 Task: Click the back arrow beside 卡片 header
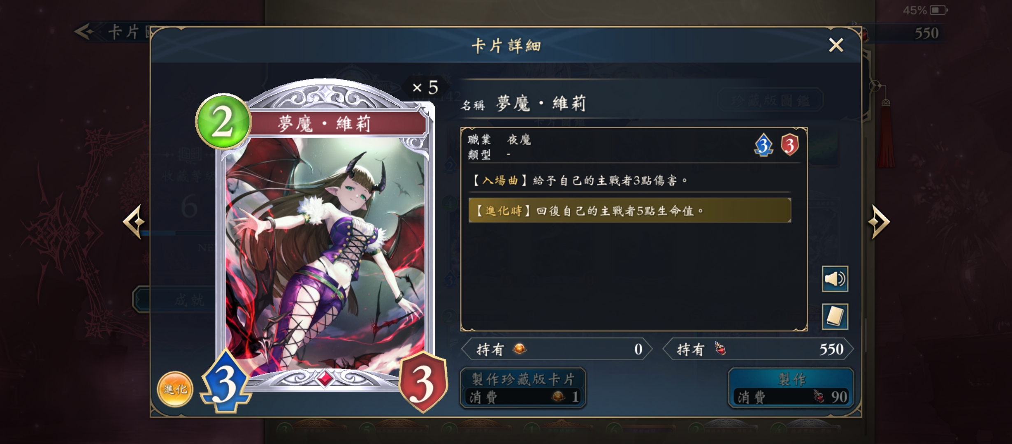[x=86, y=32]
